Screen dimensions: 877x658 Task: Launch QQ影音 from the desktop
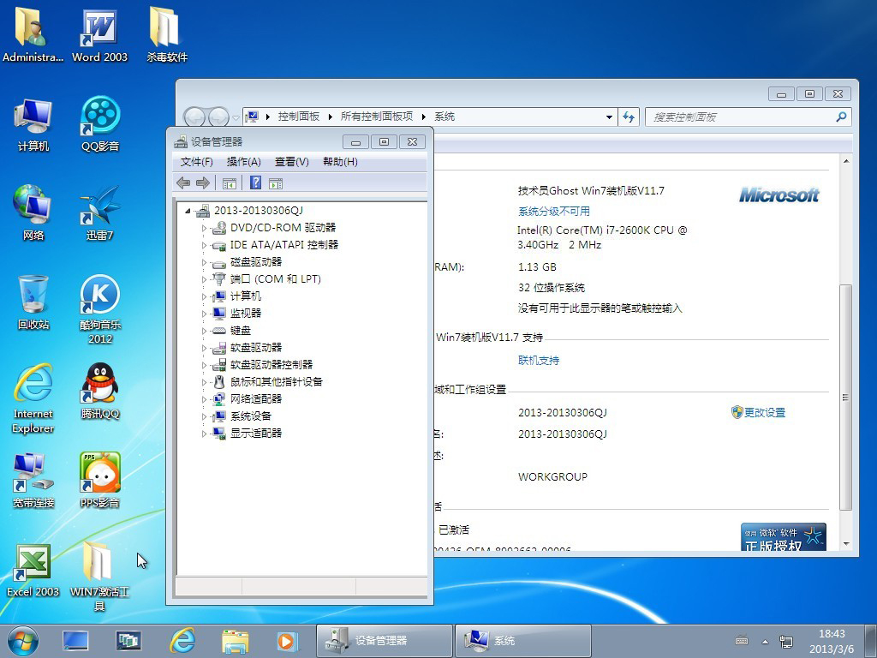click(100, 125)
